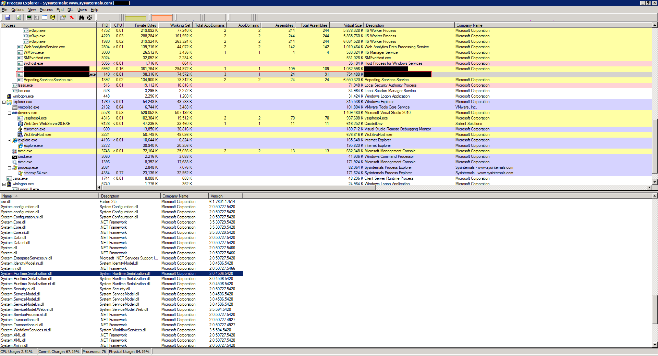The height and width of the screenshot is (356, 658).
Task: Select the WebAnalyticsService.exe process row
Action: pyautogui.click(x=326, y=47)
